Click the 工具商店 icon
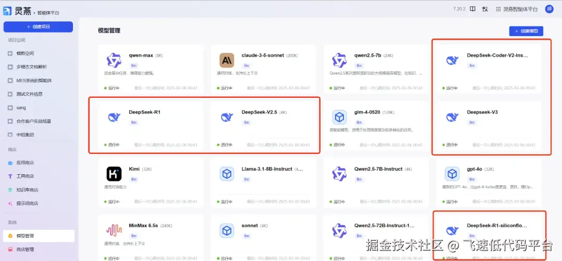 point(10,176)
